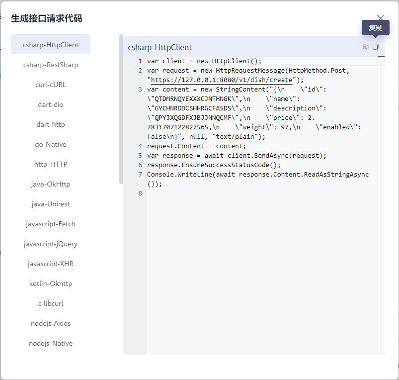Click the copy code icon

click(x=376, y=47)
